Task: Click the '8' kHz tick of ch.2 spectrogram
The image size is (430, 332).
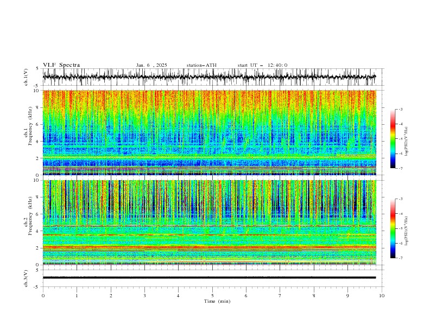Action: [38, 197]
